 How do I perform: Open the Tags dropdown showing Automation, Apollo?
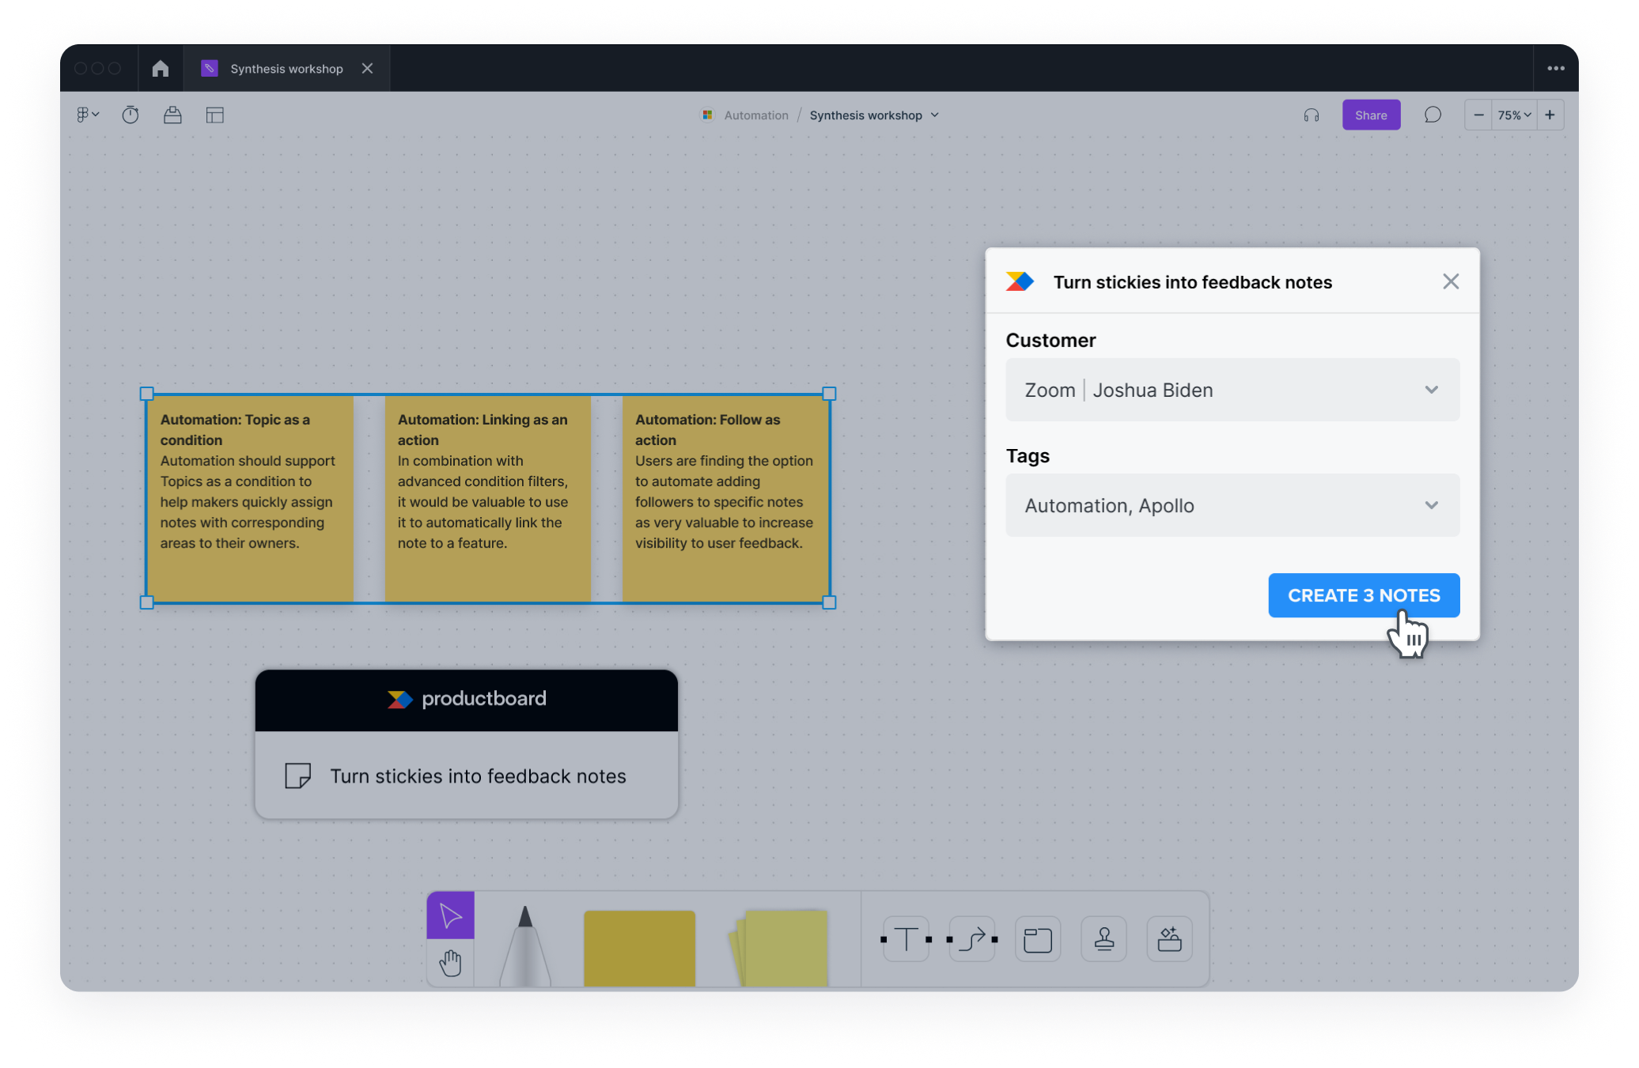coord(1232,505)
